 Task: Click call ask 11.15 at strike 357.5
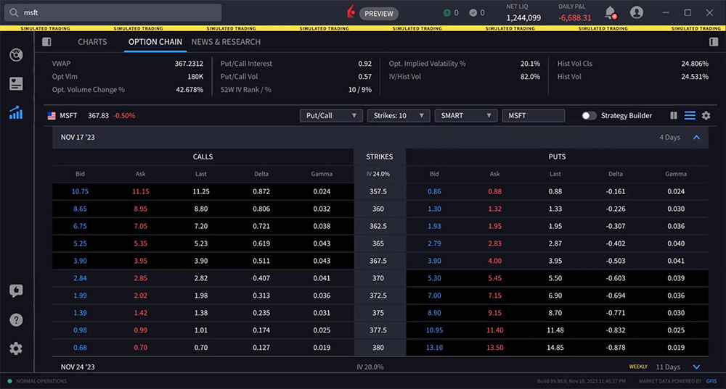[140, 191]
